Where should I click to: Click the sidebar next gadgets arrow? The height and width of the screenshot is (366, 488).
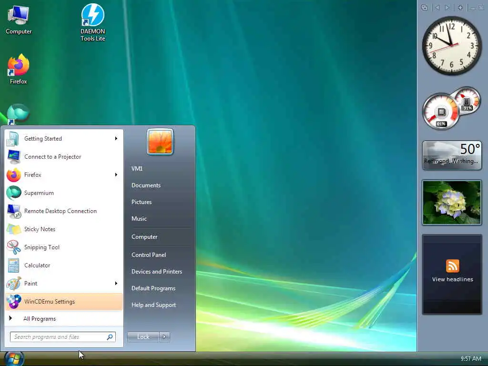[x=447, y=8]
